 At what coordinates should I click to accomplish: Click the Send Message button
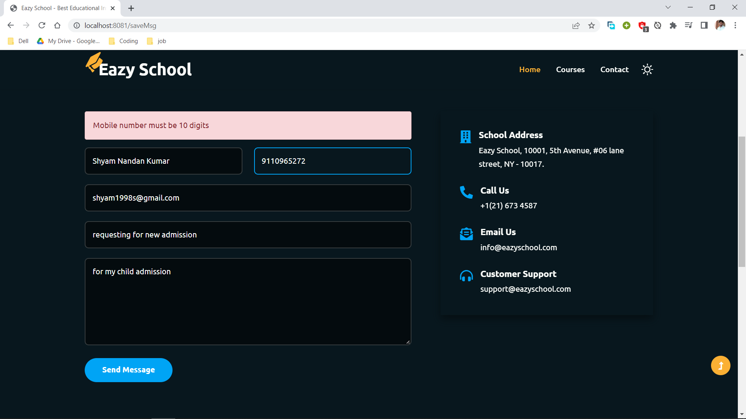(x=128, y=370)
